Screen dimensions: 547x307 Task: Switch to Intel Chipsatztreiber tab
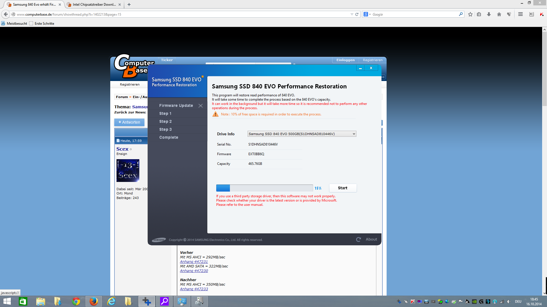pos(94,5)
